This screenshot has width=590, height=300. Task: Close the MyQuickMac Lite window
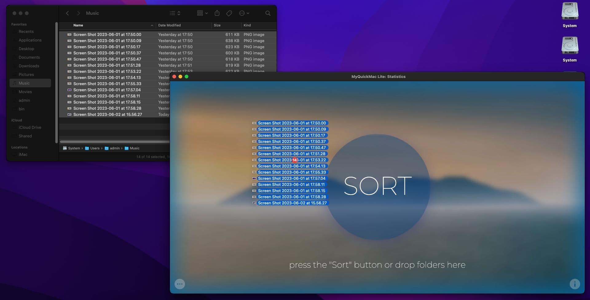174,77
